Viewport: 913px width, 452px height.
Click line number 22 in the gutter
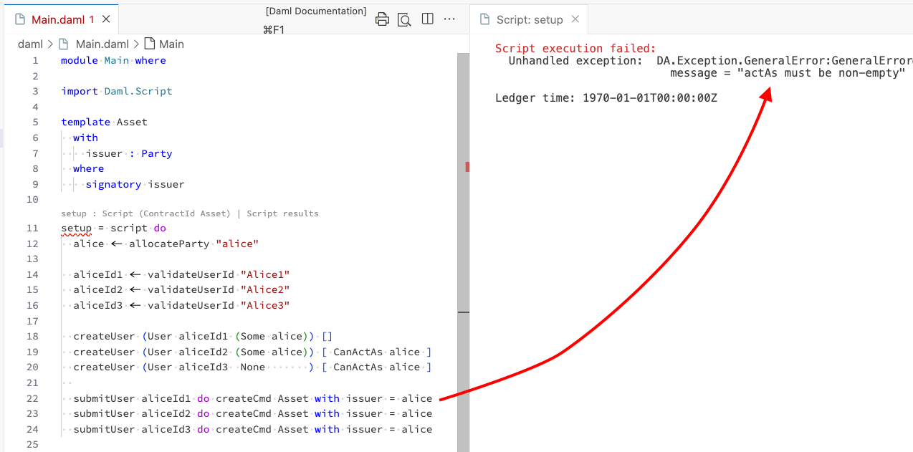[x=32, y=398]
